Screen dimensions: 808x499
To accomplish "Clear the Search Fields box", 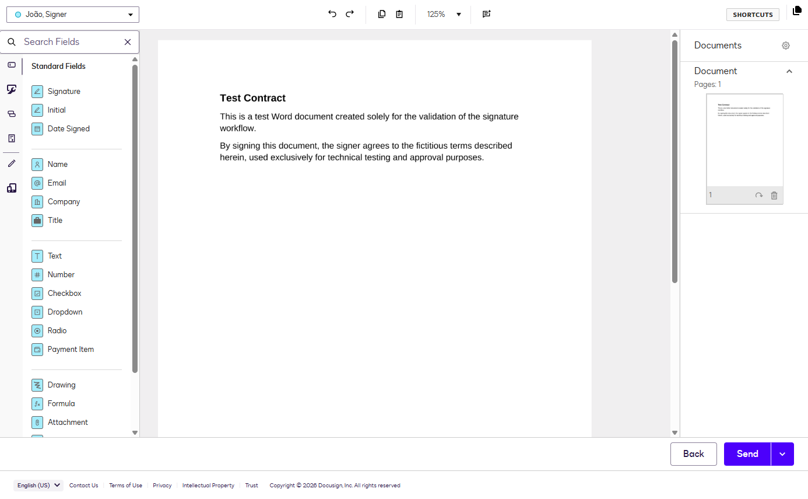I will [x=128, y=42].
